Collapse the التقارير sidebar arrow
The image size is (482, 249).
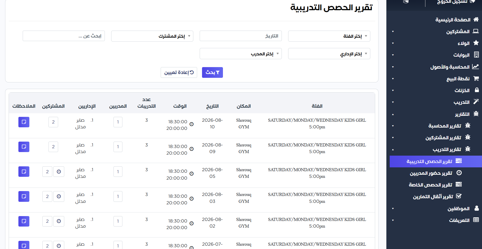(393, 115)
